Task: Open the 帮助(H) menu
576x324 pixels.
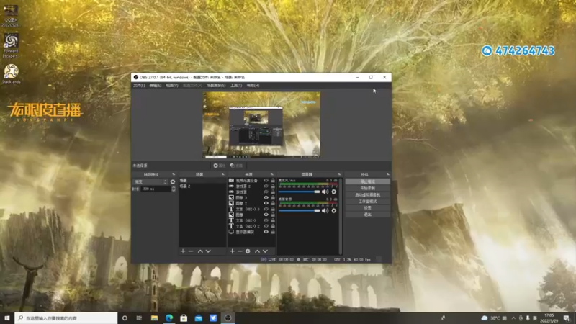Action: tap(253, 85)
